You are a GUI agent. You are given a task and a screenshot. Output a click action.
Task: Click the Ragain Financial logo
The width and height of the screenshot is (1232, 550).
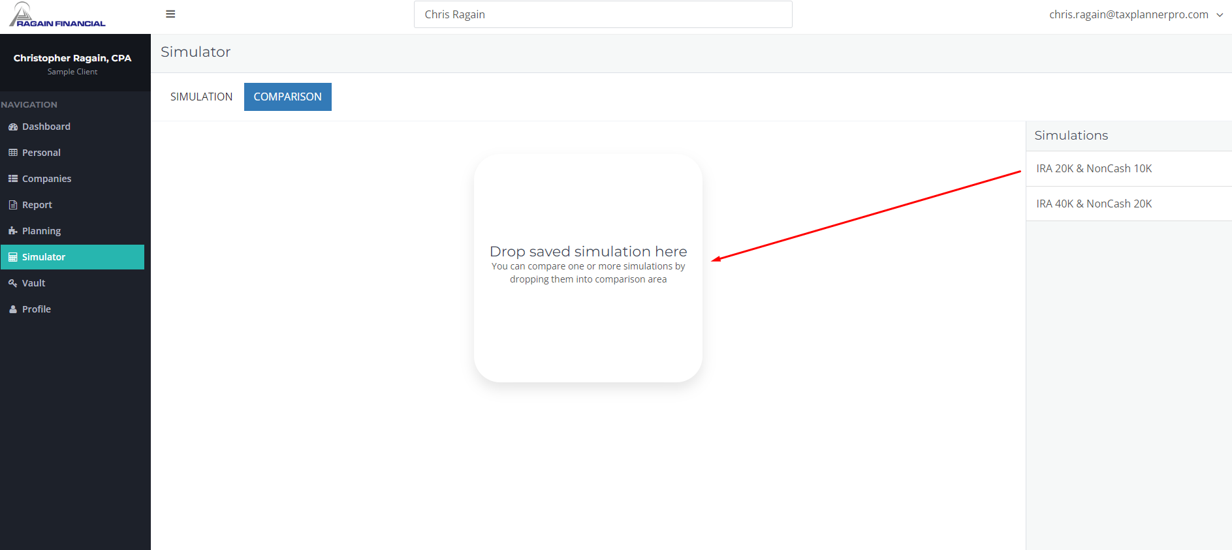click(x=57, y=15)
